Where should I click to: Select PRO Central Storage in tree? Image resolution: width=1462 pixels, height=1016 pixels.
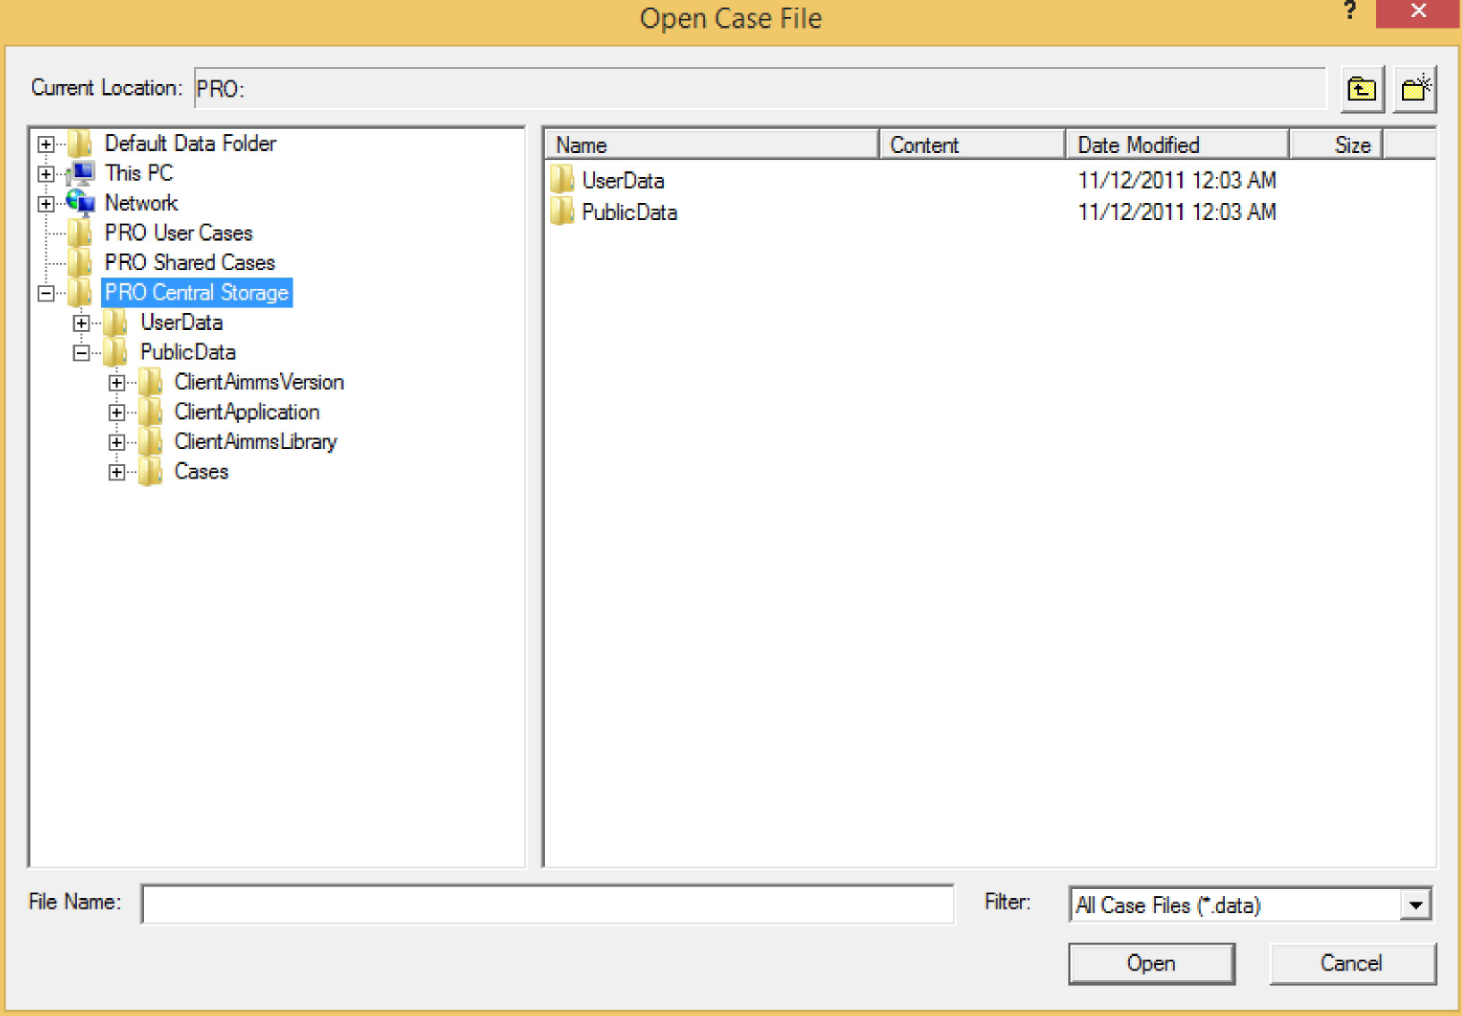(x=197, y=292)
